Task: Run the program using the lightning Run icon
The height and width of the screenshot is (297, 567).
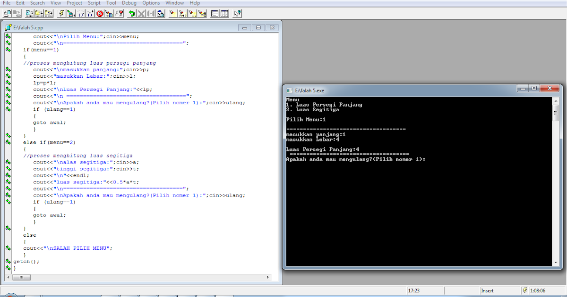Action: 61,13
